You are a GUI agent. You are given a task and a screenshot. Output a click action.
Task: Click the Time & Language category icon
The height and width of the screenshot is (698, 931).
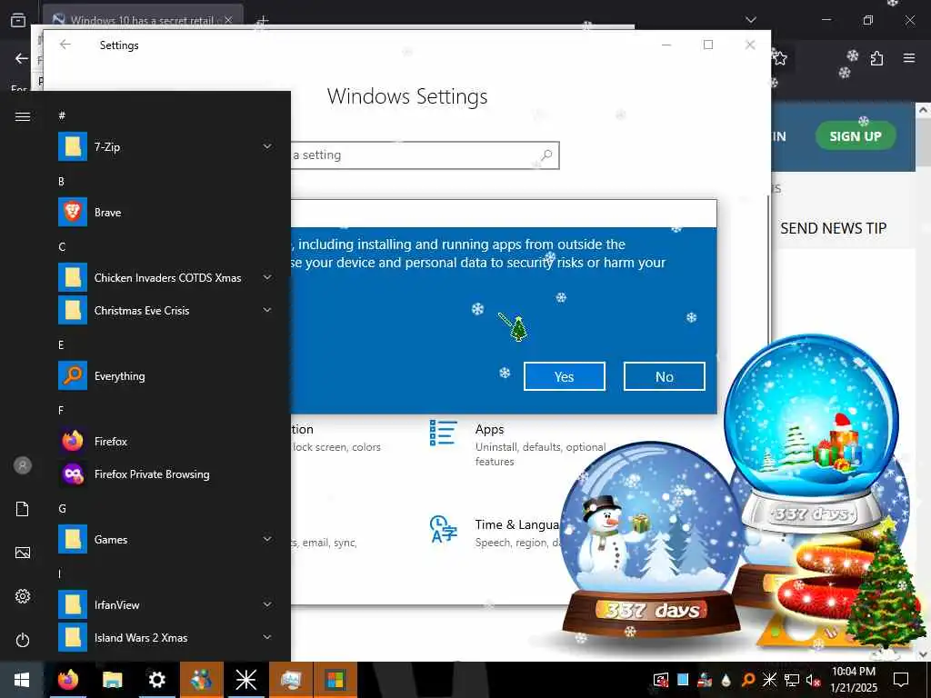coord(443,529)
